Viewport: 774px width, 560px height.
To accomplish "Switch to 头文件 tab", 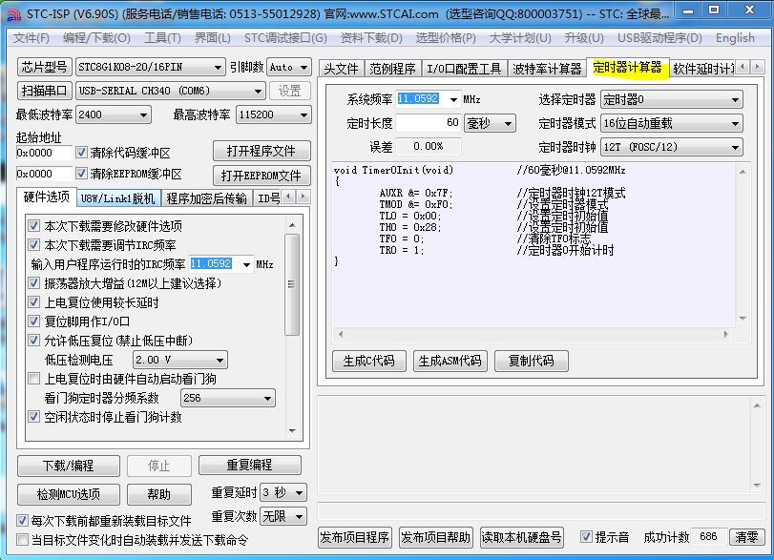I will [341, 69].
